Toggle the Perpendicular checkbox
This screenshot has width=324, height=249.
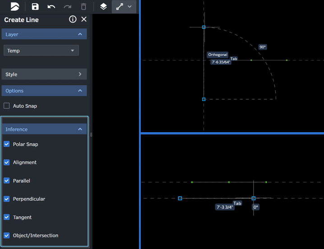[x=7, y=199]
